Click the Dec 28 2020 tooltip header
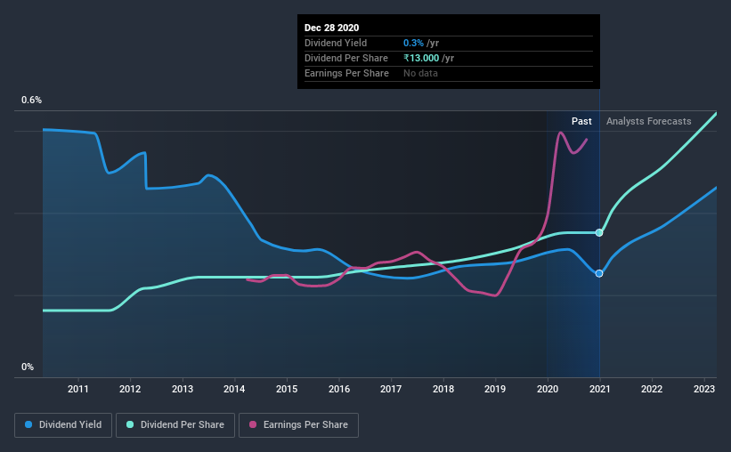The width and height of the screenshot is (731, 452). pos(331,28)
